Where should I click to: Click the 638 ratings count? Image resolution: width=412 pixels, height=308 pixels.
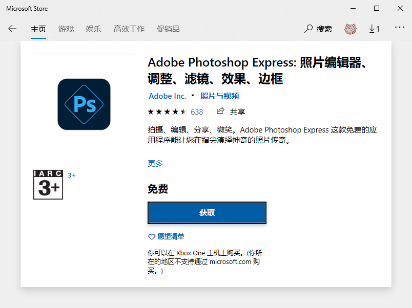tap(197, 112)
